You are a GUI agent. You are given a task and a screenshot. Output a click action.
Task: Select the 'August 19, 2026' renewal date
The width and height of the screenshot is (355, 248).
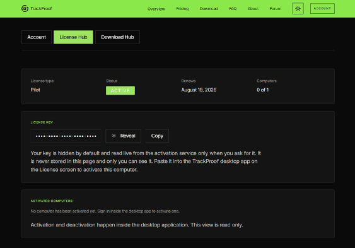coord(199,90)
